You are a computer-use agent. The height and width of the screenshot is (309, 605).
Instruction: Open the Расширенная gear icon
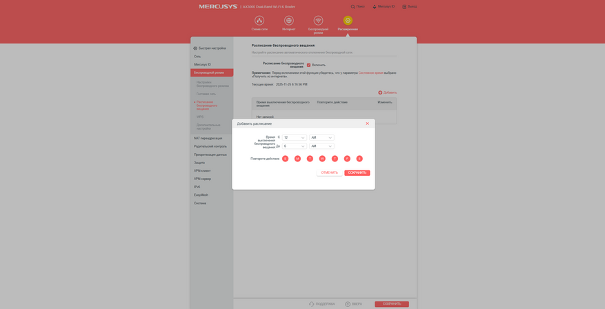point(348,21)
